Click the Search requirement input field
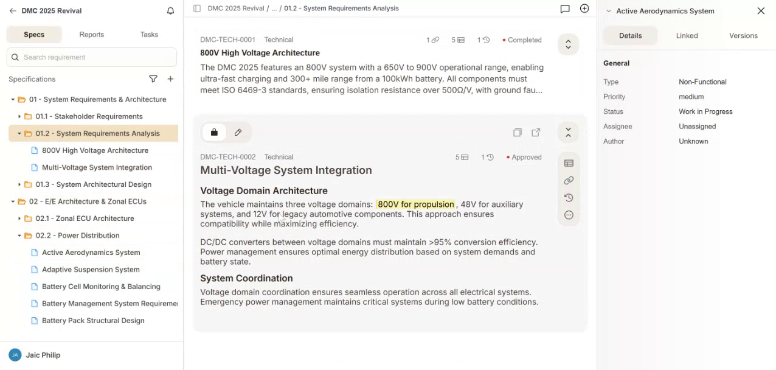776x370 pixels. point(97,57)
